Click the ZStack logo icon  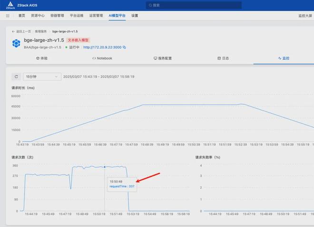point(10,5)
